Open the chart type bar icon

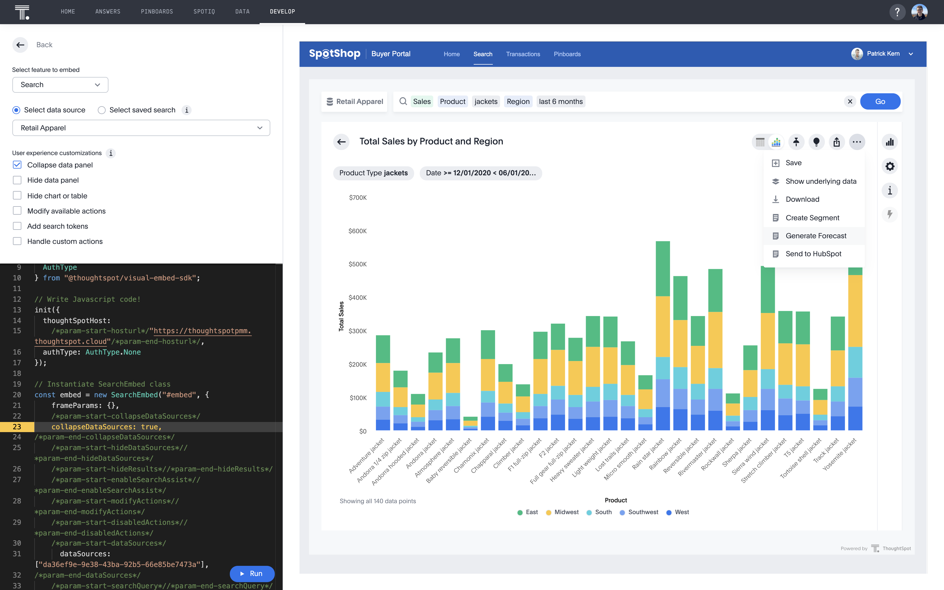890,142
